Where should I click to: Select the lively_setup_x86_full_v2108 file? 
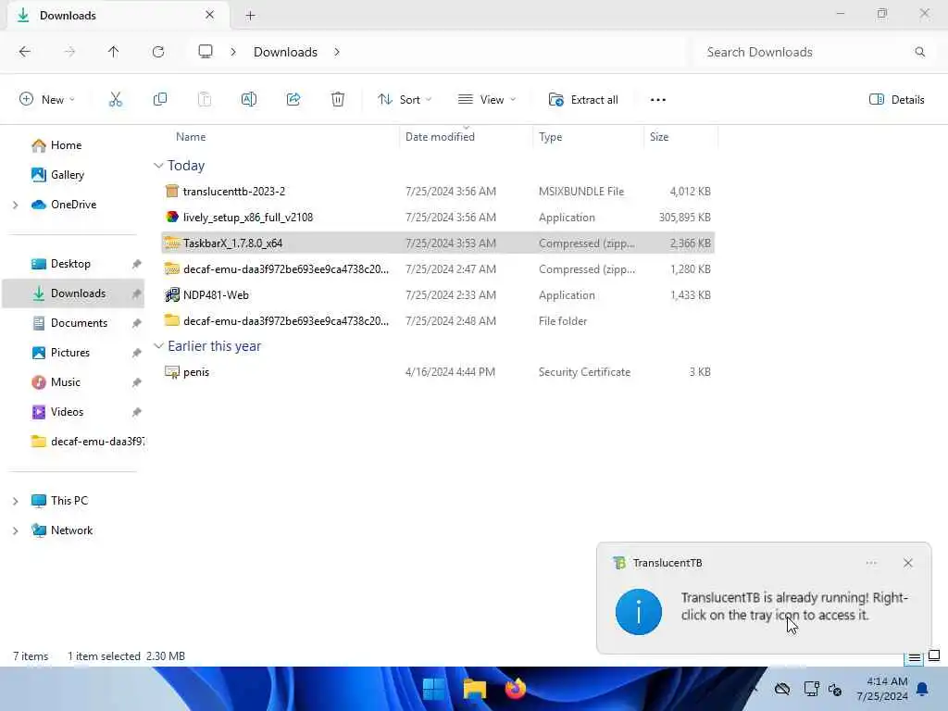coord(438,217)
